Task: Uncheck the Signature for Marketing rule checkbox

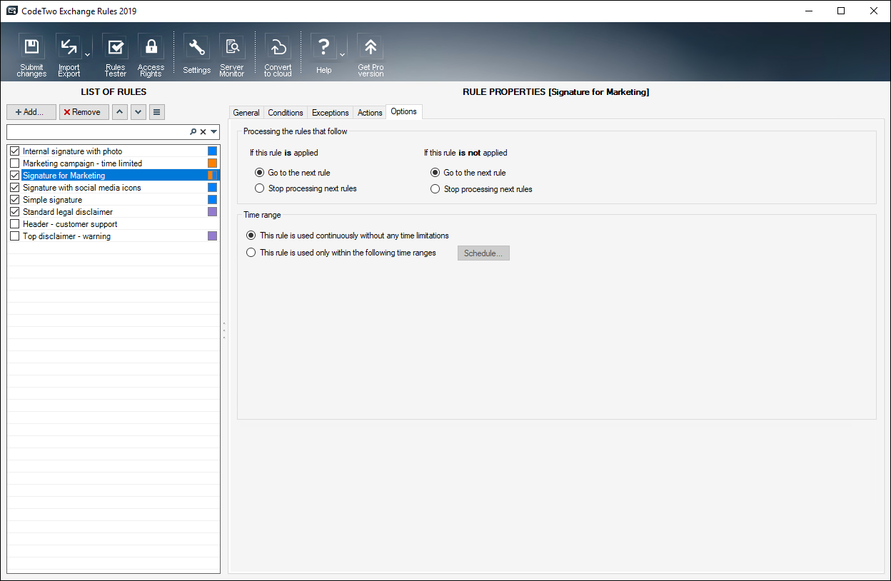Action: [14, 176]
